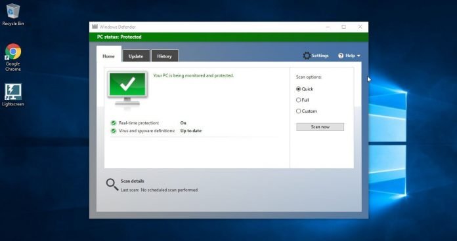This screenshot has height=241, width=457.
Task: Click the 'Up to date' status value
Action: tap(191, 131)
